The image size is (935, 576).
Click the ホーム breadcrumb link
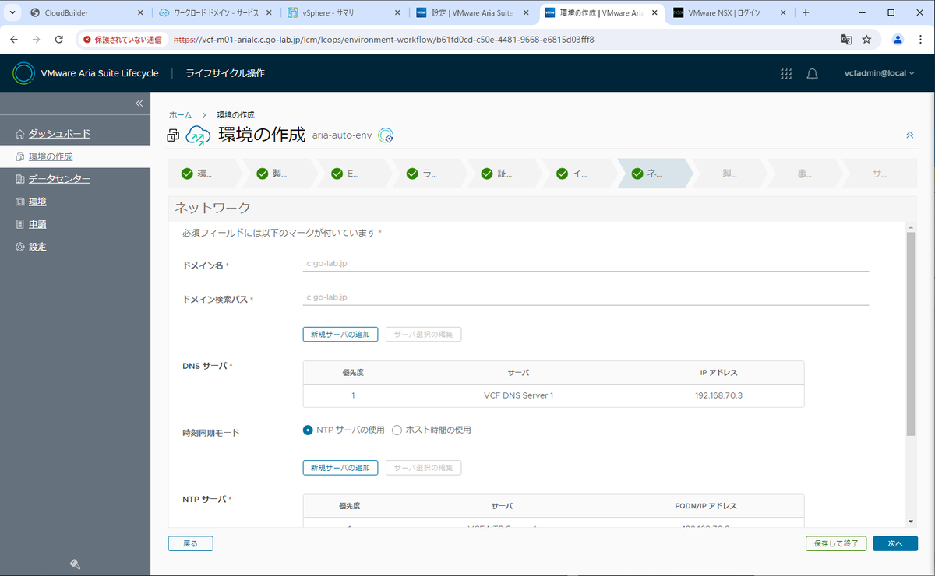click(x=181, y=115)
